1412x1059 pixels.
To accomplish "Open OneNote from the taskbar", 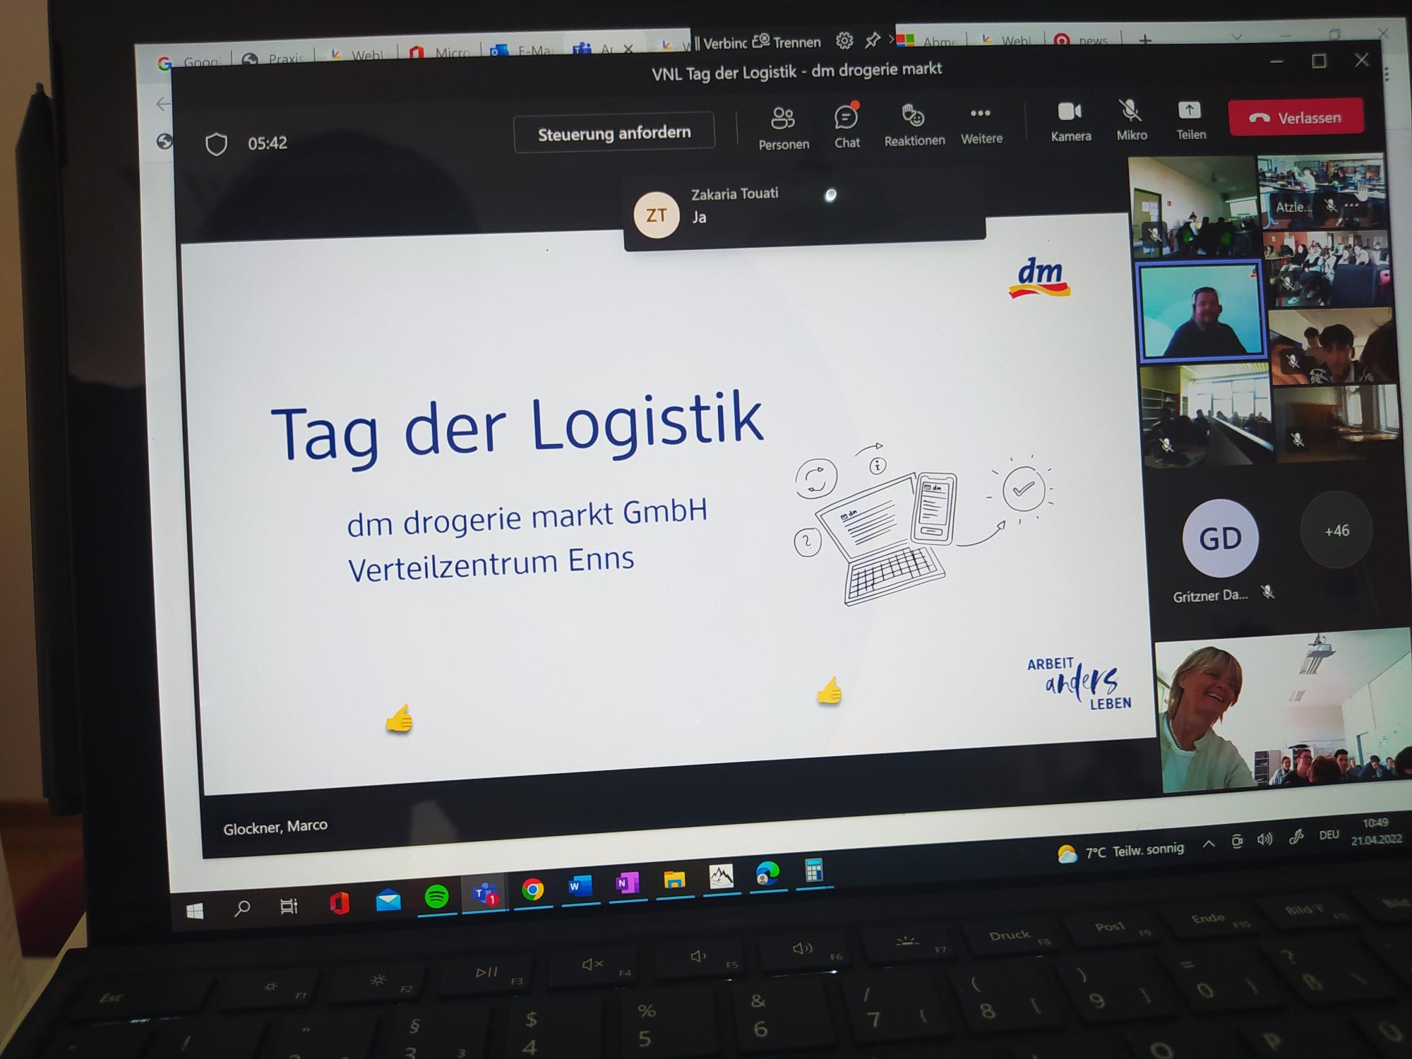I will pos(626,883).
